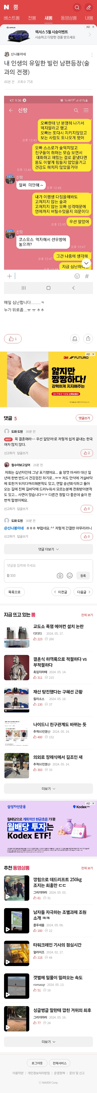The width and height of the screenshot is (97, 1093).
Task: Click the 댓글쓰기 button
Action: (84, 418)
